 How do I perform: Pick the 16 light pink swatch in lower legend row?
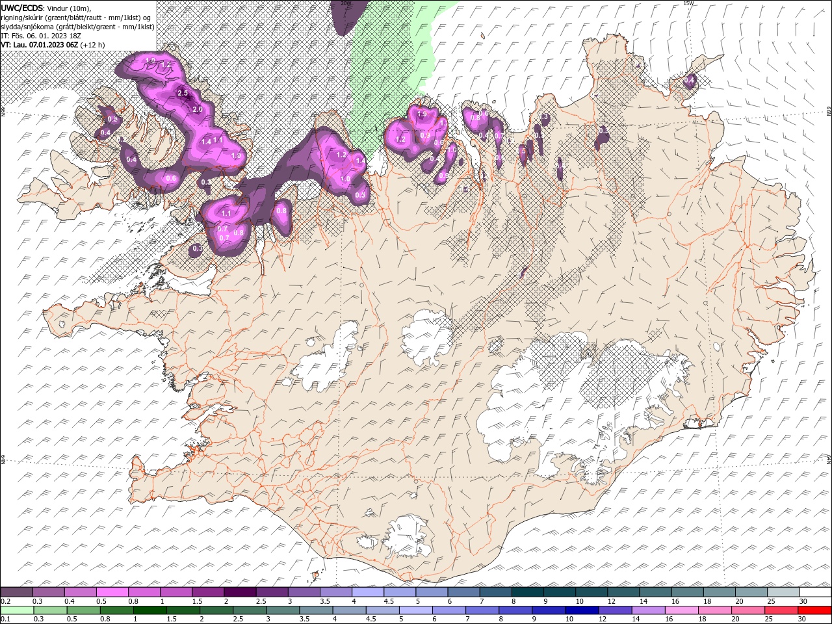point(682,610)
